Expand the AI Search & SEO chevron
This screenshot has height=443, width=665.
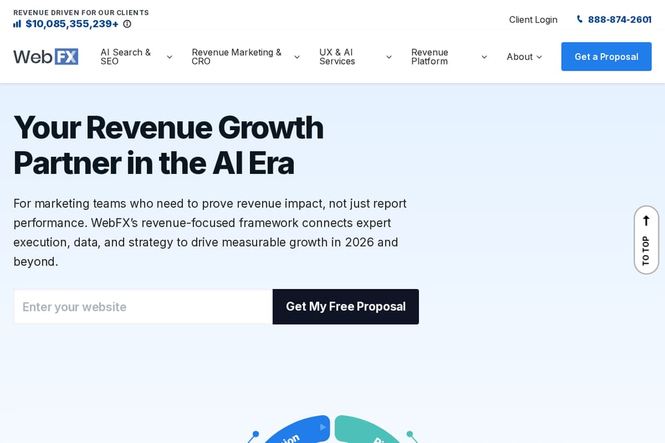coord(169,56)
